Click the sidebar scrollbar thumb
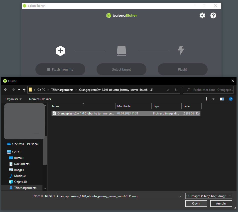The image size is (238, 212). click(45, 150)
